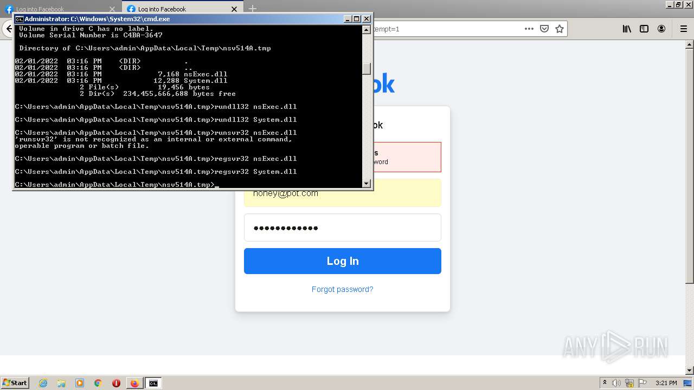Click 'Volume Serial Number is C4BA-3647' text
The height and width of the screenshot is (390, 694).
point(91,35)
